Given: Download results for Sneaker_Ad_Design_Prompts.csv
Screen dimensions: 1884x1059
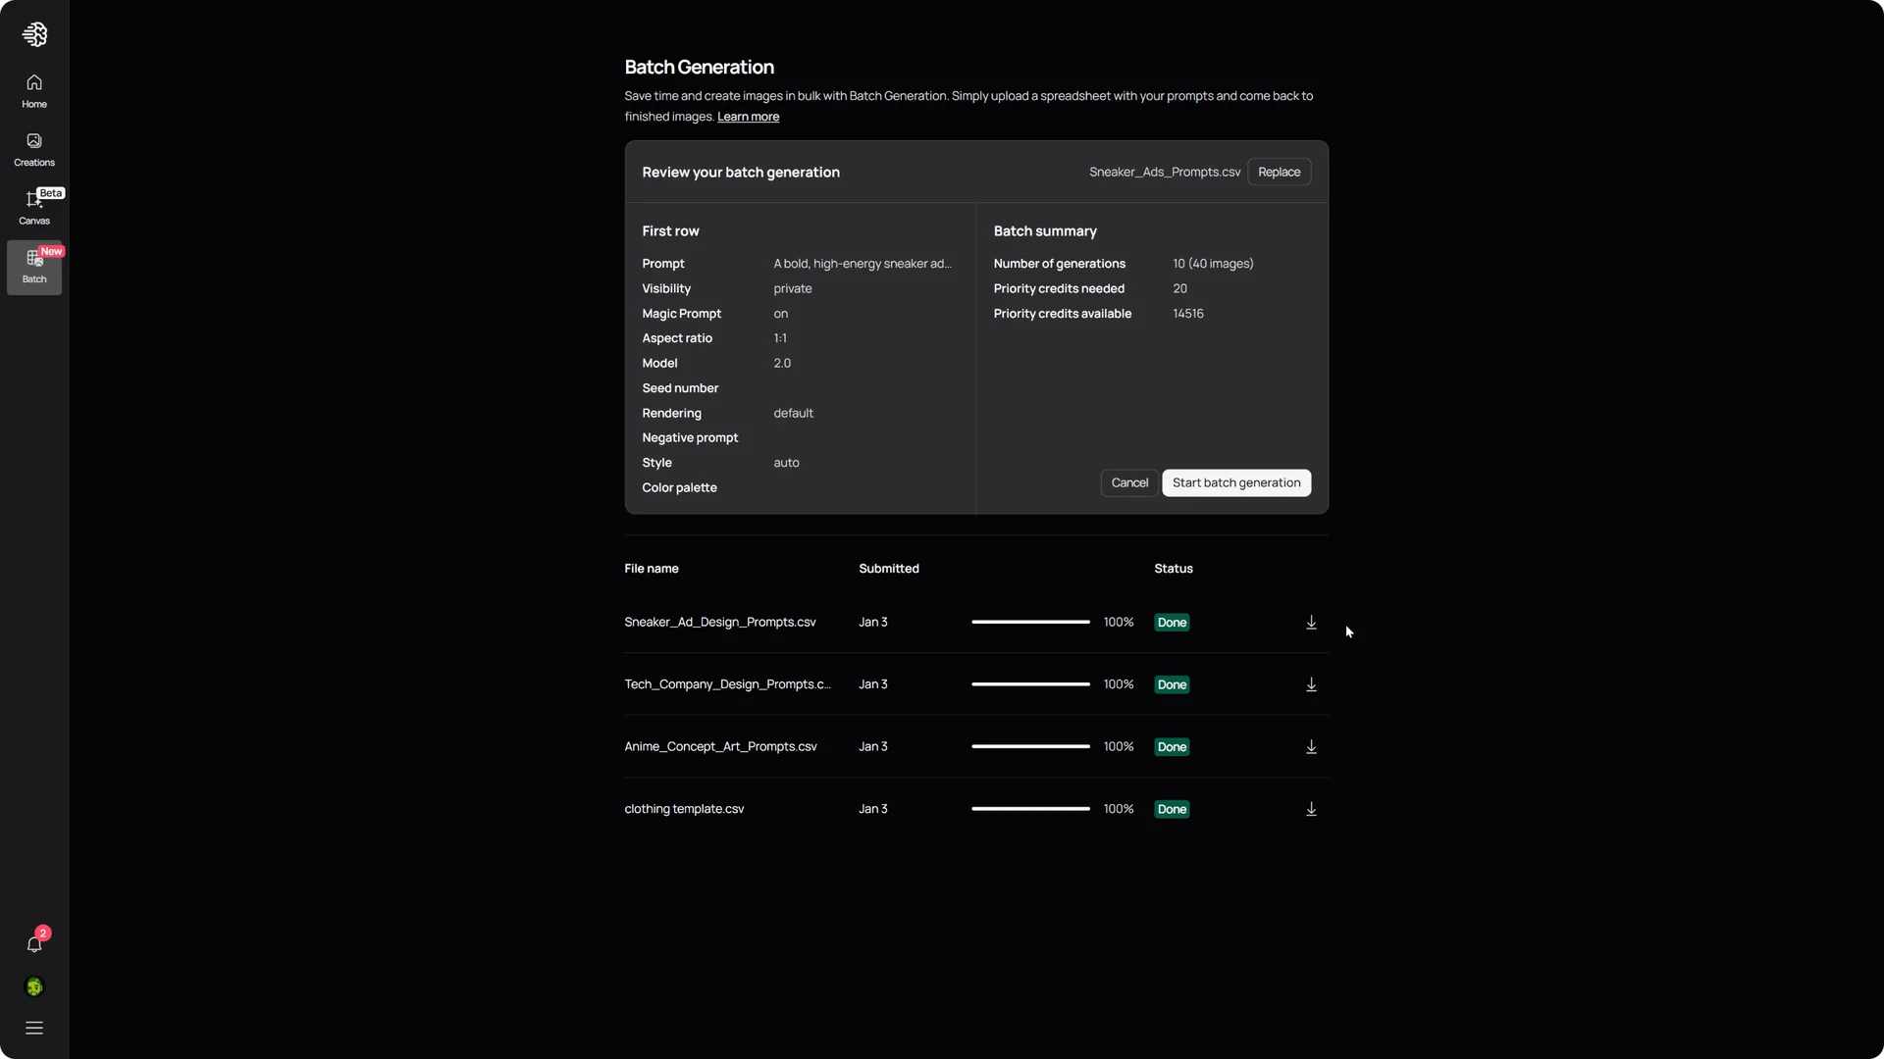Looking at the screenshot, I should point(1311,622).
